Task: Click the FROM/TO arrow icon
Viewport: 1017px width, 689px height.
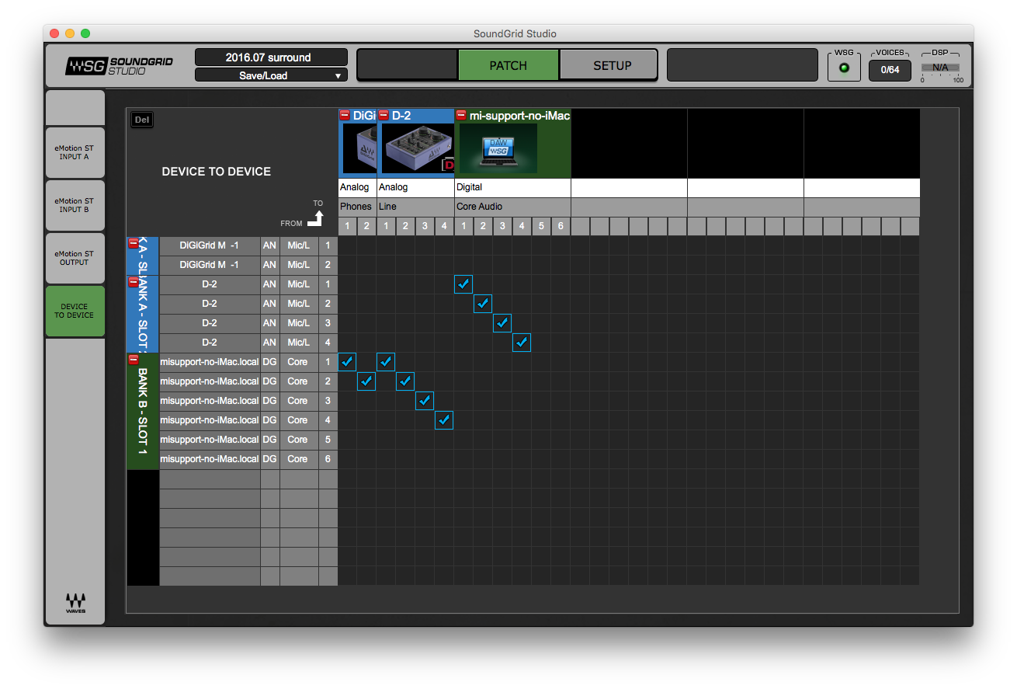Action: [316, 218]
